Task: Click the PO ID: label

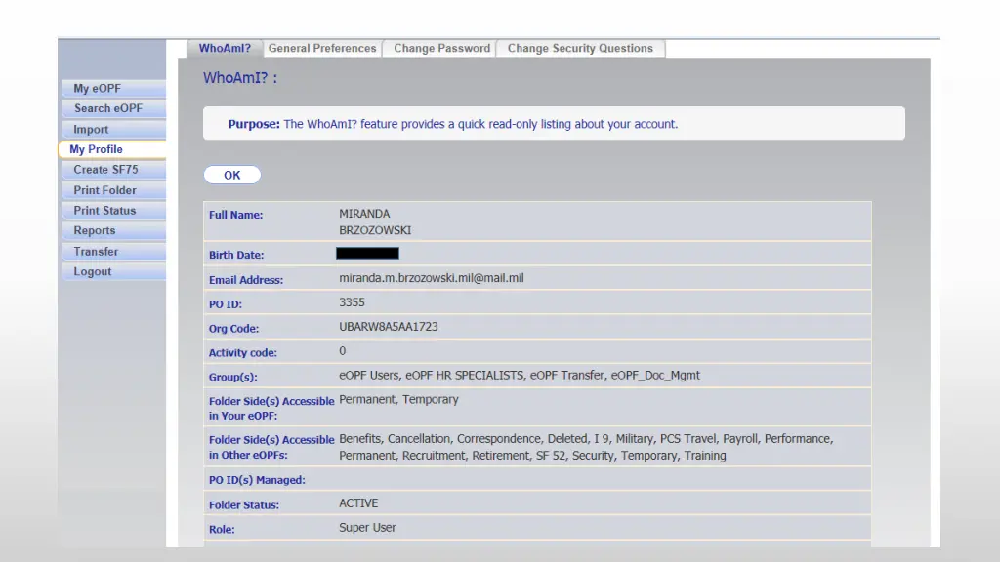Action: click(226, 304)
